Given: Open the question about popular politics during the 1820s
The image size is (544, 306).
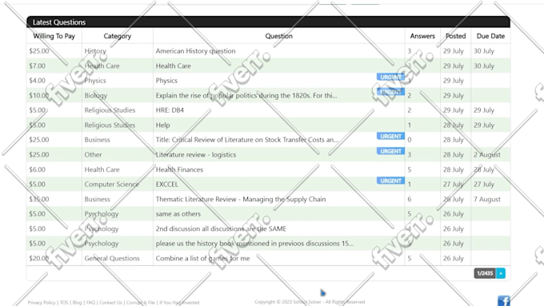Looking at the screenshot, I should pyautogui.click(x=246, y=95).
